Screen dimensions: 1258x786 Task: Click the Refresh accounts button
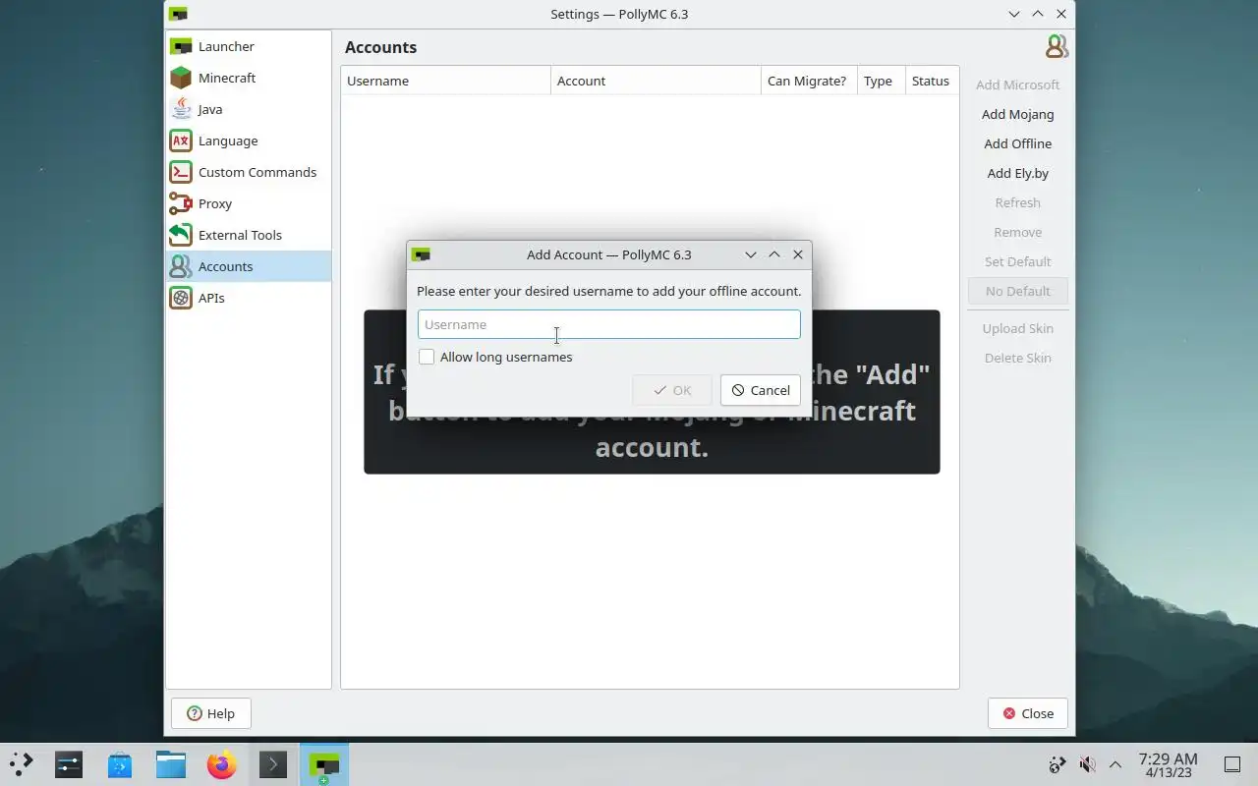(1017, 202)
